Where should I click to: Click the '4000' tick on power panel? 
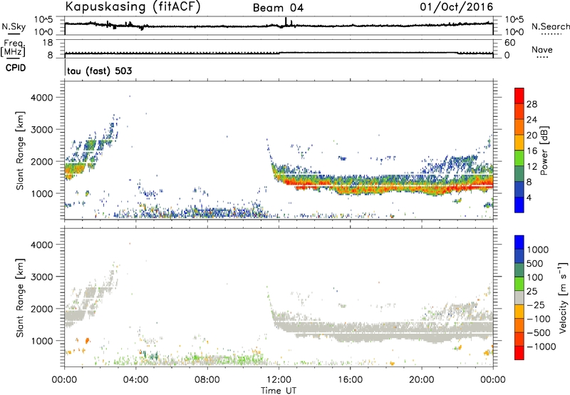[41, 98]
